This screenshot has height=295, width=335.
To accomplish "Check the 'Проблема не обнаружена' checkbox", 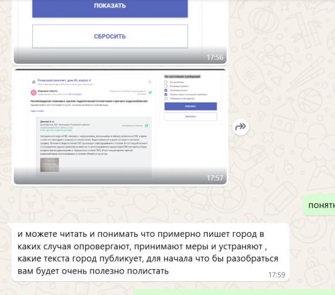I will [x=166, y=99].
